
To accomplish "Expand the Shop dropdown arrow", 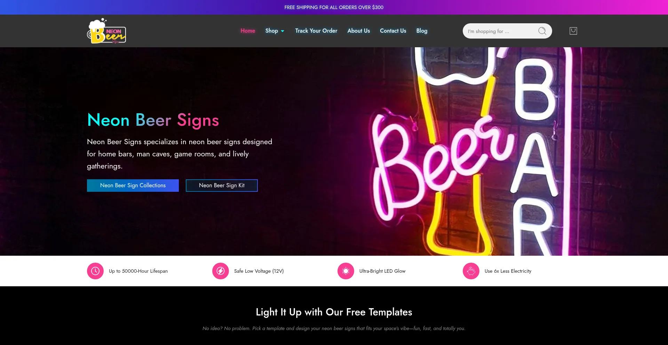I will 283,31.
